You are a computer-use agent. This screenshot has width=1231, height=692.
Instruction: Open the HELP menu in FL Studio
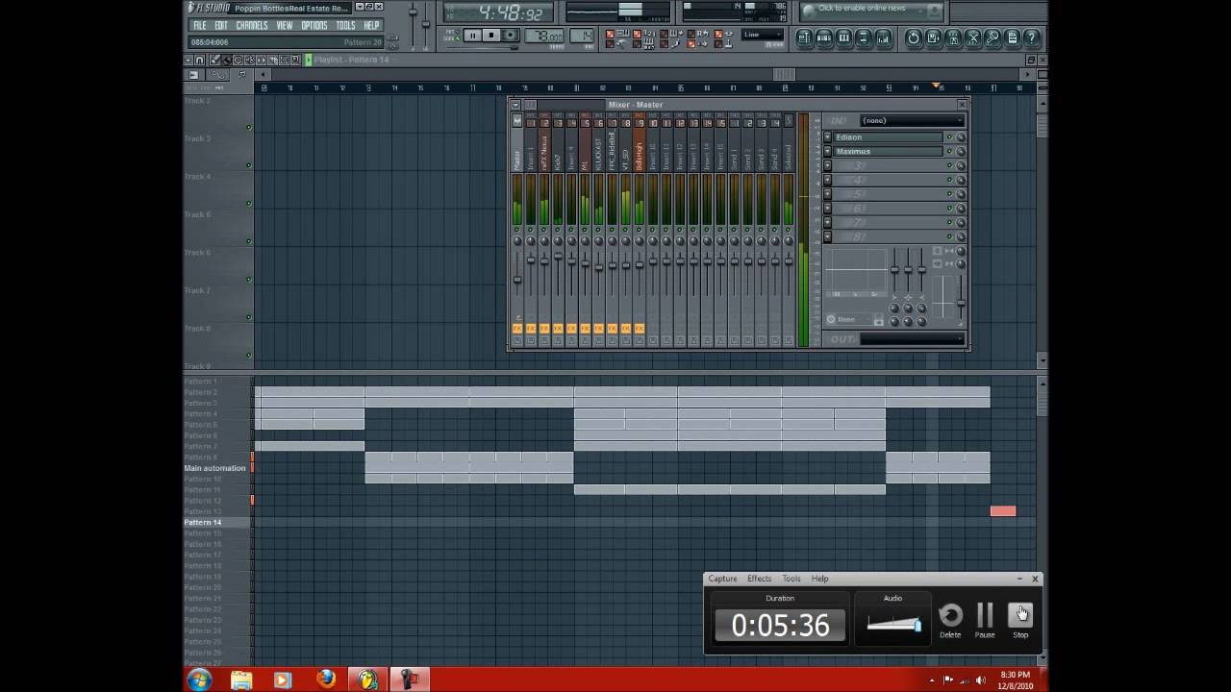371,25
